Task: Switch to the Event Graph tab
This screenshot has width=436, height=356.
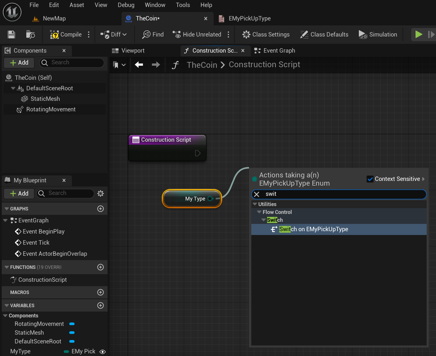Action: [274, 51]
